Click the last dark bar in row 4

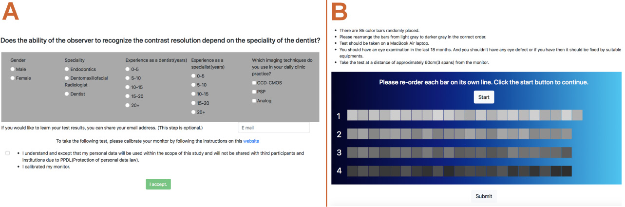pyautogui.click(x=567, y=171)
